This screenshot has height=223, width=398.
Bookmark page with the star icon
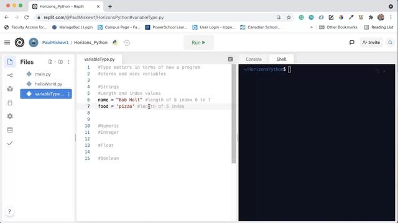[x=289, y=17]
